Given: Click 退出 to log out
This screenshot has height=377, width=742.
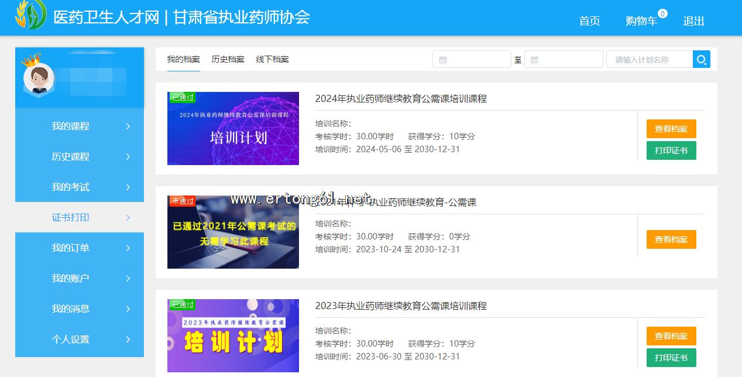Looking at the screenshot, I should click(693, 21).
